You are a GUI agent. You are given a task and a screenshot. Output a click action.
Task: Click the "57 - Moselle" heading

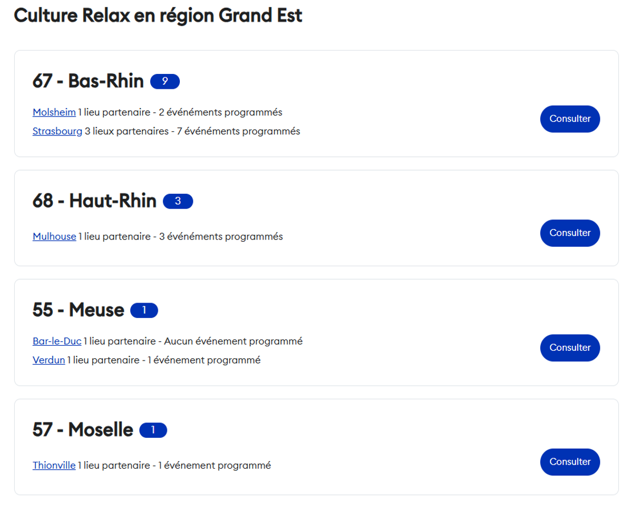83,430
